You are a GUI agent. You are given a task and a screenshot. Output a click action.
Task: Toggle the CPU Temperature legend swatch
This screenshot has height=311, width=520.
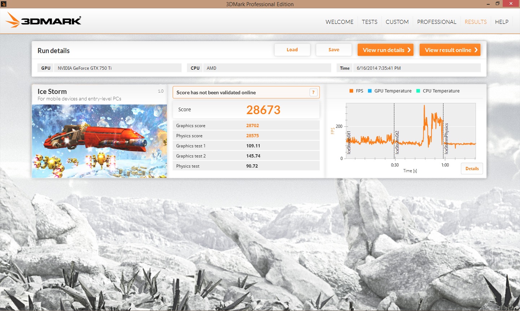(418, 91)
